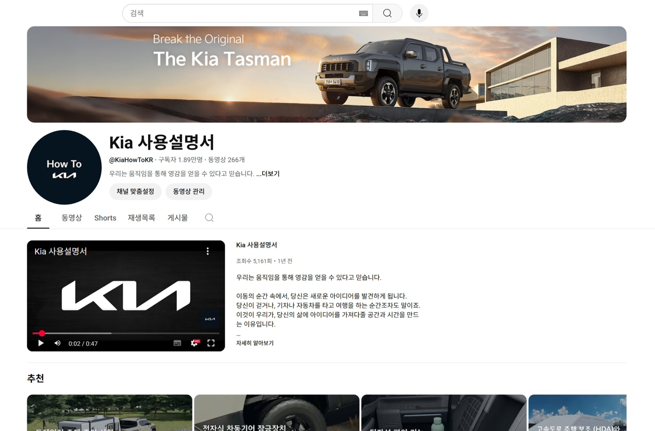
Task: Start voice search with microphone icon
Action: click(419, 13)
